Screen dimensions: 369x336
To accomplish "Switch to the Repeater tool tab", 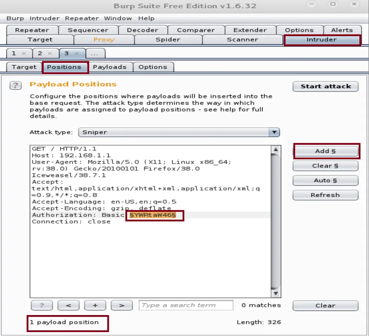I will click(32, 30).
